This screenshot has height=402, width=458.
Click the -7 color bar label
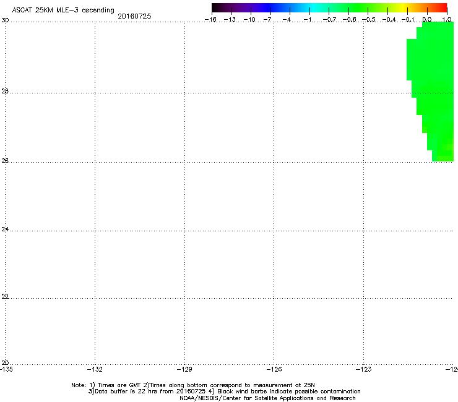coord(267,20)
